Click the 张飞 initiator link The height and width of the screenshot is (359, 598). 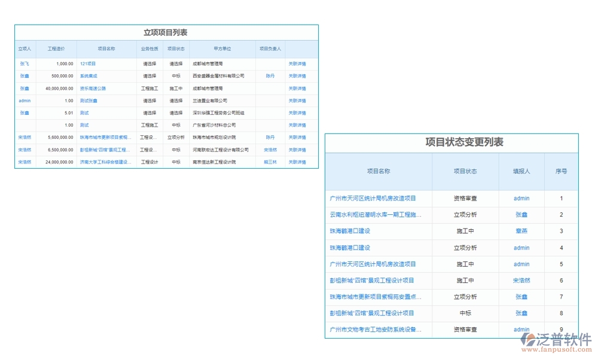tap(24, 63)
